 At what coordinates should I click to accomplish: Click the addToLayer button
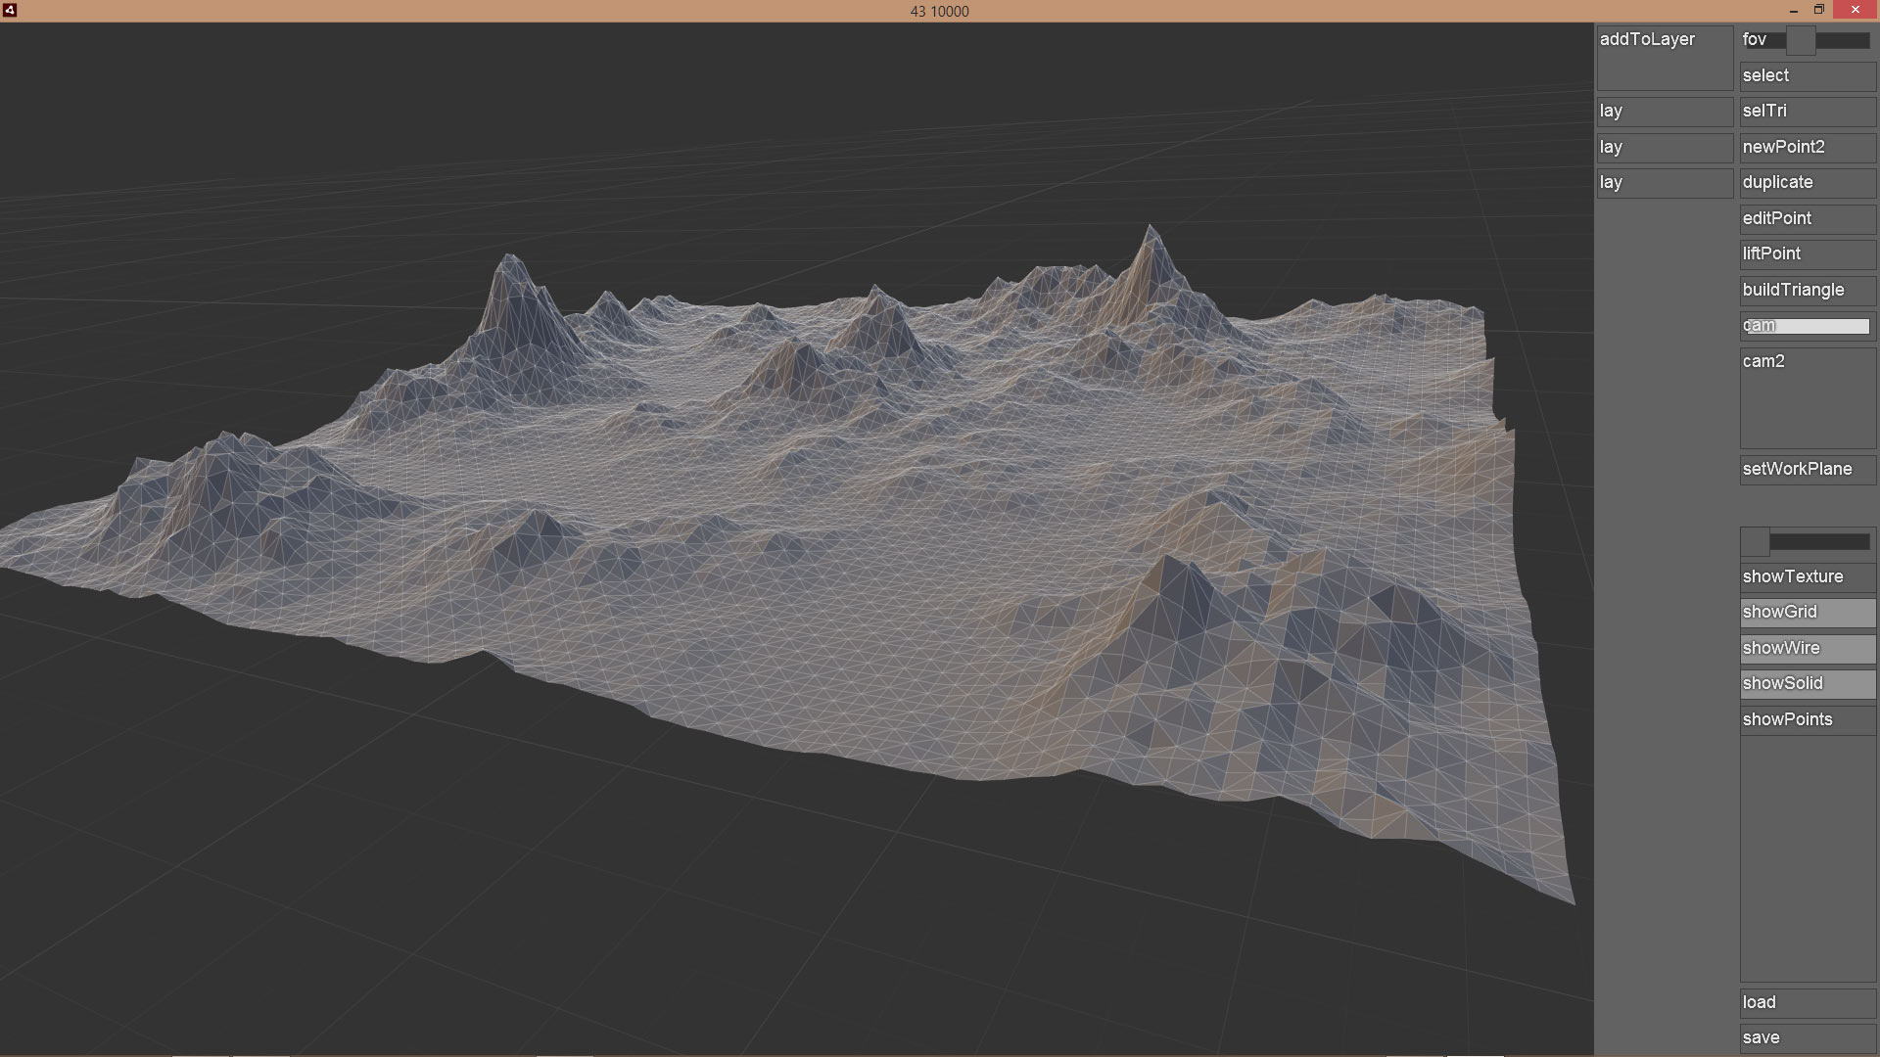coord(1664,58)
